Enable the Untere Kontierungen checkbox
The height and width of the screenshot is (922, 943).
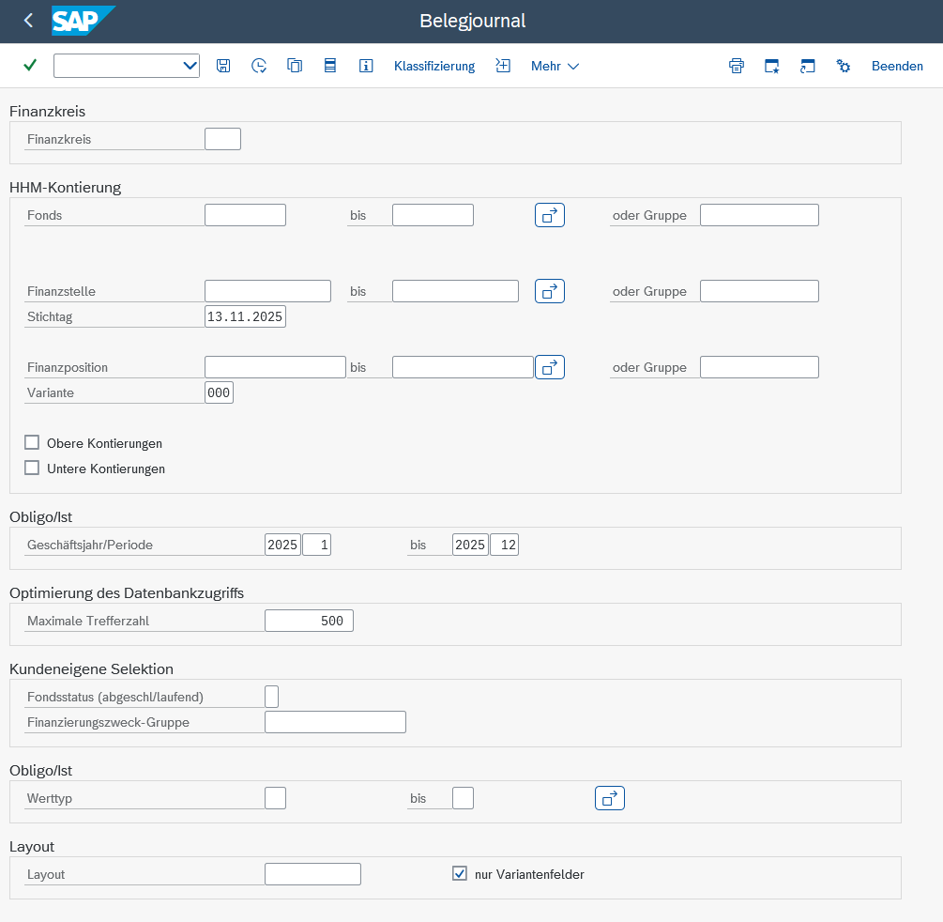coord(32,469)
